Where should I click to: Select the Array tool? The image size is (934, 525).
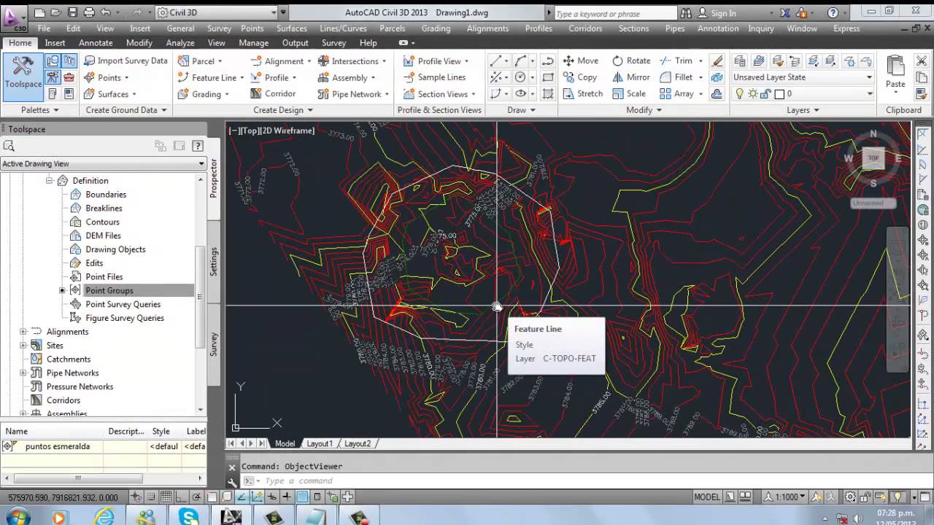(676, 93)
